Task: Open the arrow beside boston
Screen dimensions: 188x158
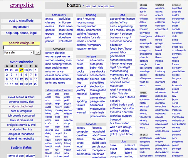Action: click(x=83, y=6)
